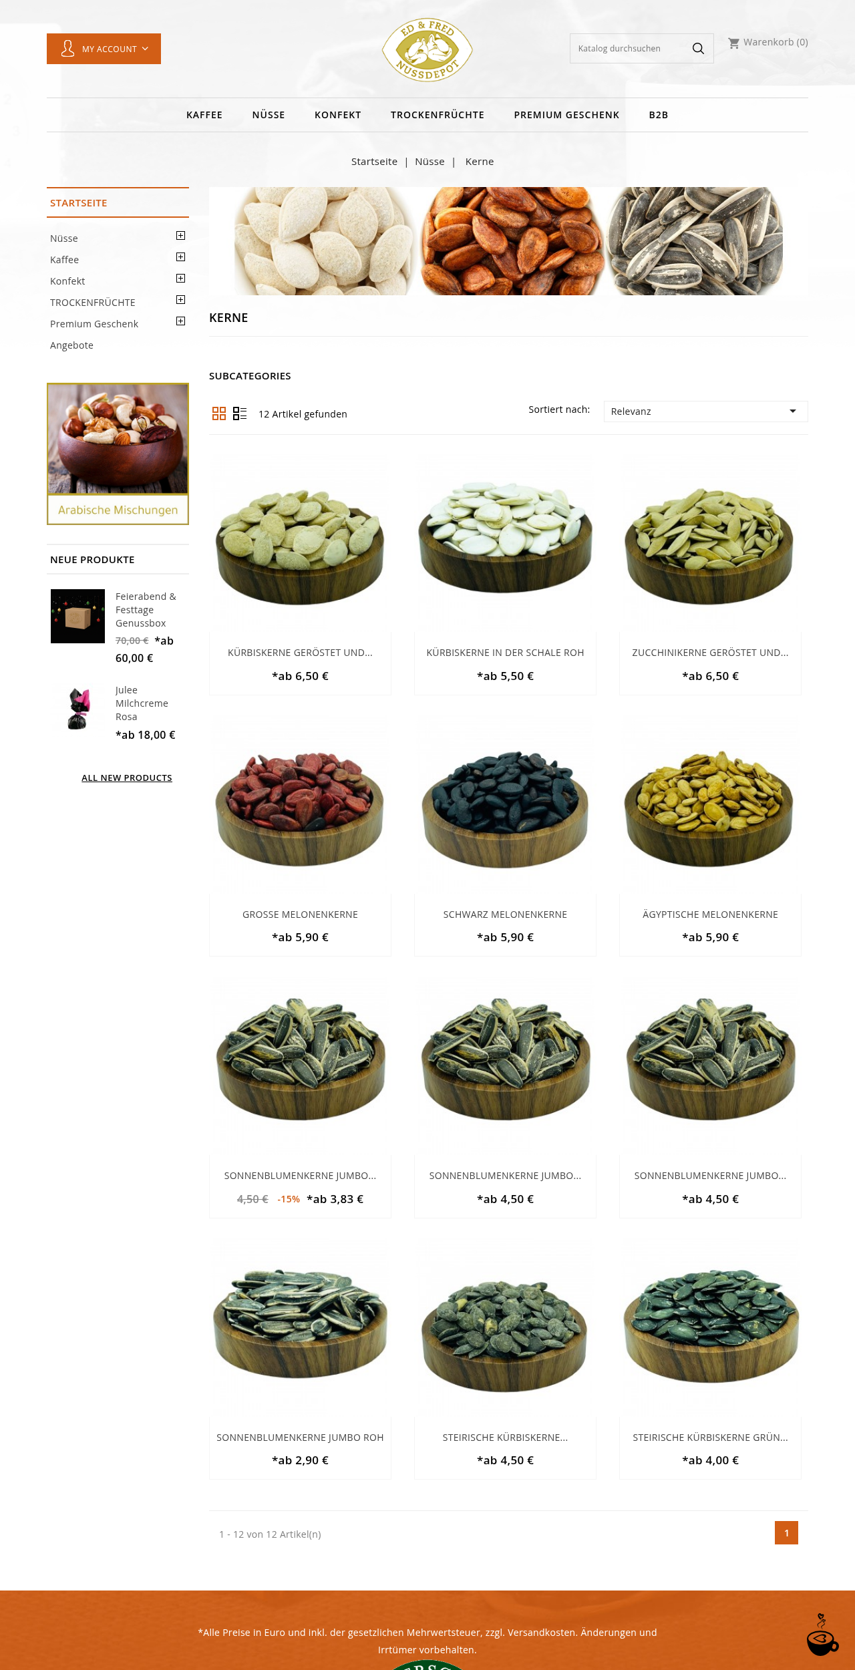Click the user icon in My Account
The height and width of the screenshot is (1670, 855).
(x=67, y=49)
